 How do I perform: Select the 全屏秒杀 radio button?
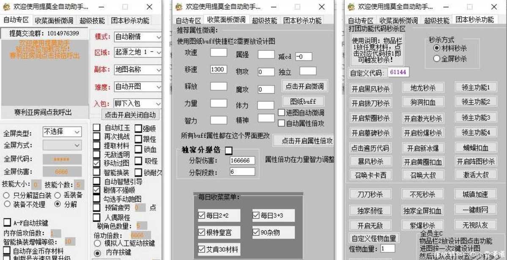437,58
